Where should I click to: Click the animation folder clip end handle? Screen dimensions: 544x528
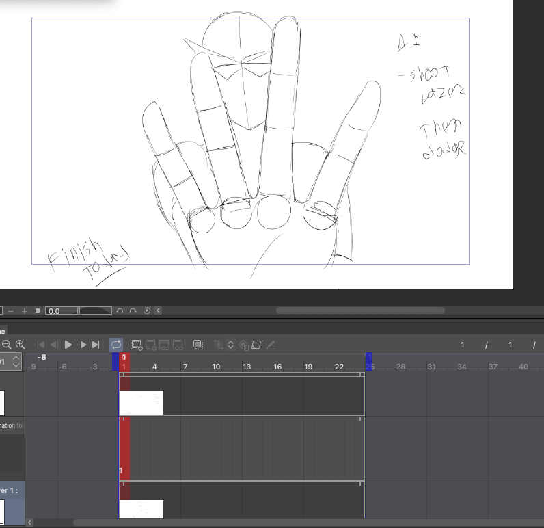click(362, 419)
